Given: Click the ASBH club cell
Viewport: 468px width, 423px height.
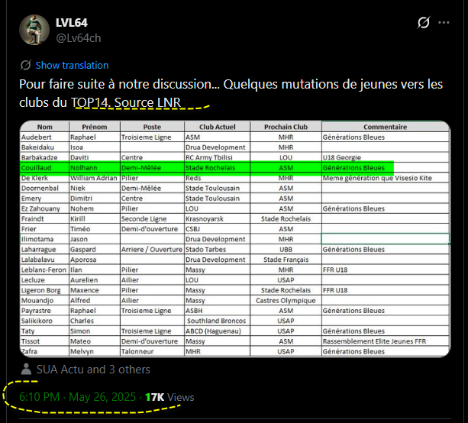Looking at the screenshot, I should (x=218, y=311).
